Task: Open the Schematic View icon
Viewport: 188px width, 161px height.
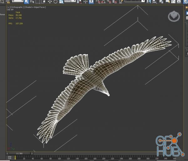Action: pyautogui.click(x=179, y=2)
